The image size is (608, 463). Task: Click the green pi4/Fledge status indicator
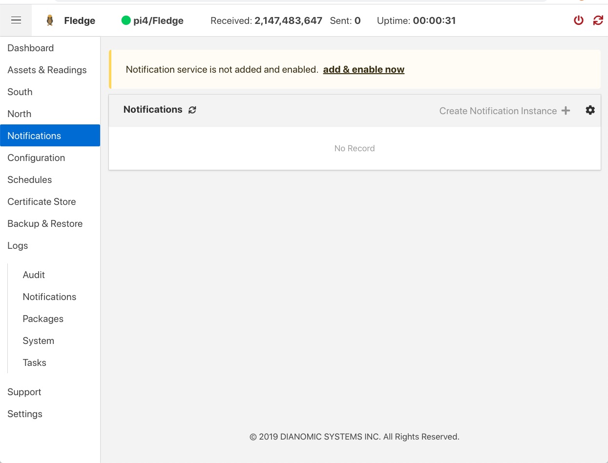[127, 20]
